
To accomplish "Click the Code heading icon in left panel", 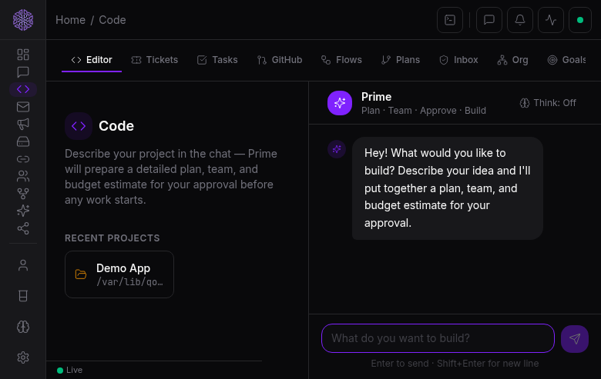I will coord(79,126).
